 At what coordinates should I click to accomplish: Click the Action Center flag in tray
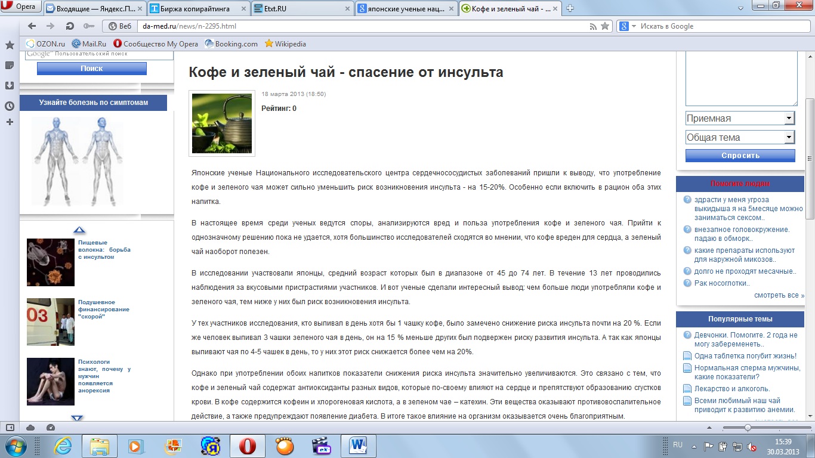(709, 446)
